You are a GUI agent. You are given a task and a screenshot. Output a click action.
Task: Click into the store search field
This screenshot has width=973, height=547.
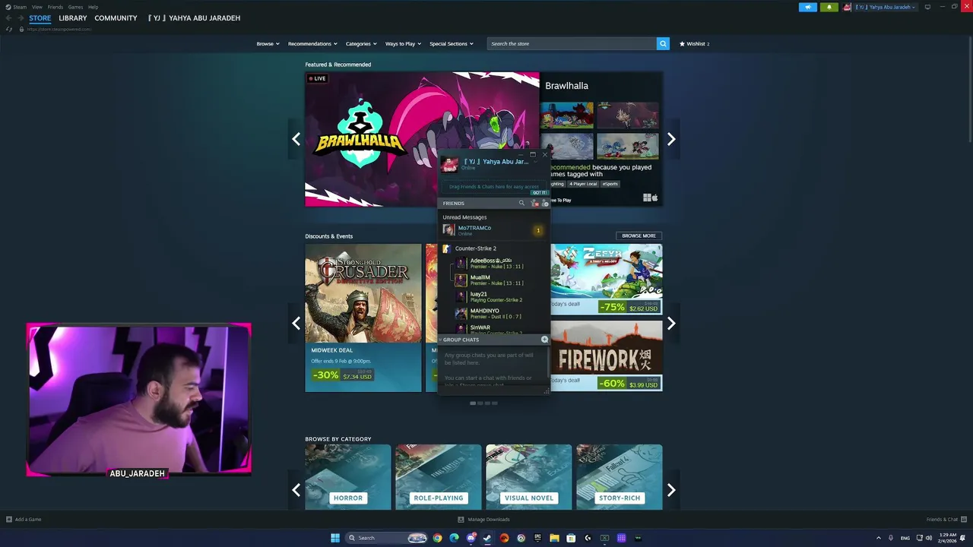point(572,43)
